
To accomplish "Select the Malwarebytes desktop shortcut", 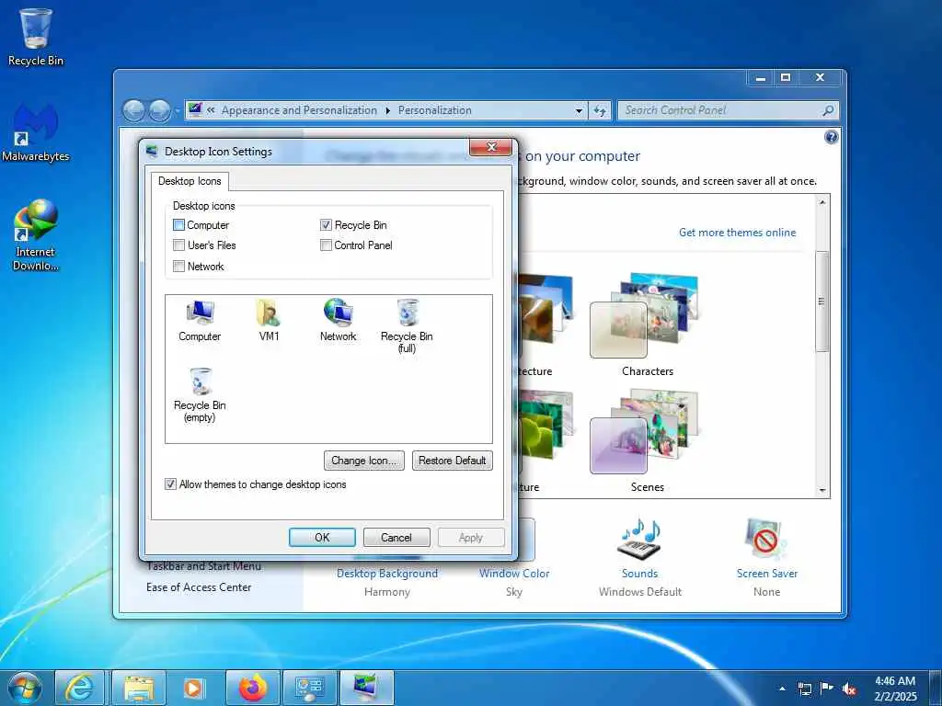I will [36, 132].
